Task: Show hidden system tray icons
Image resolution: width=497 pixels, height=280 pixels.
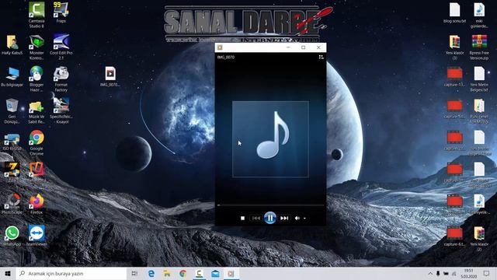Action: click(430, 273)
